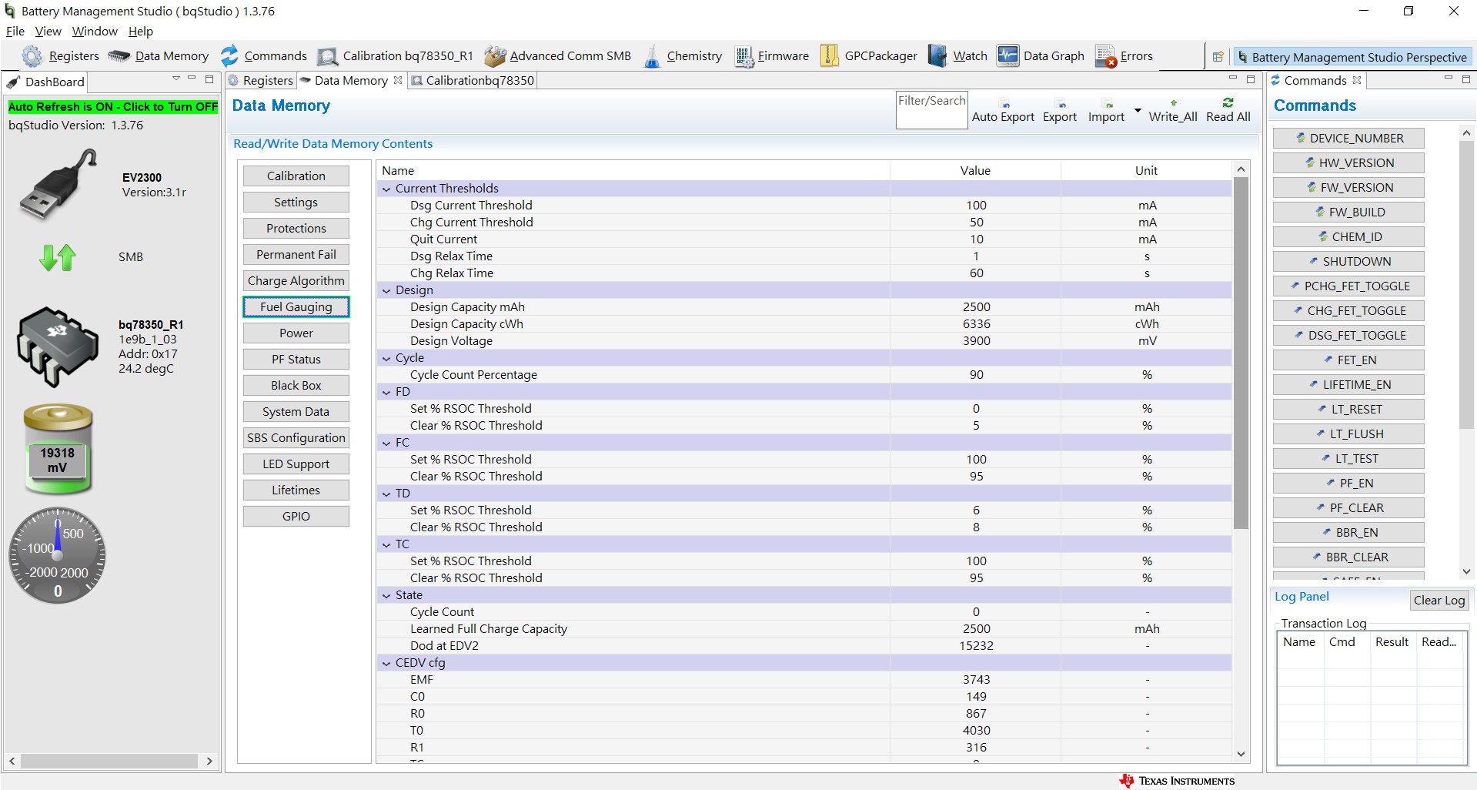
Task: Click the DashBoard horizontal scrollbar
Action: pyautogui.click(x=109, y=761)
